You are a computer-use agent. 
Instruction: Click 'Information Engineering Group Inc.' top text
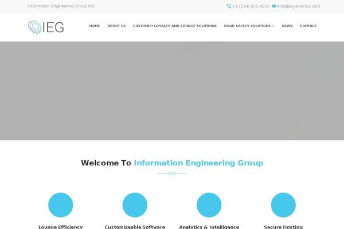(x=61, y=6)
